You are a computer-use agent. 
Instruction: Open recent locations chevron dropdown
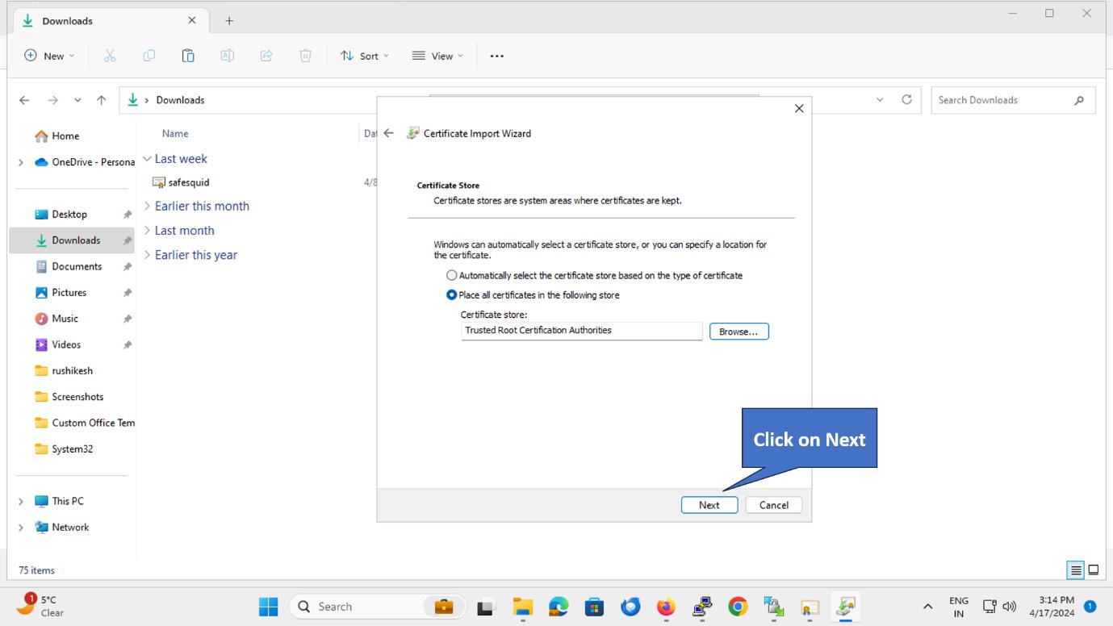(x=77, y=100)
